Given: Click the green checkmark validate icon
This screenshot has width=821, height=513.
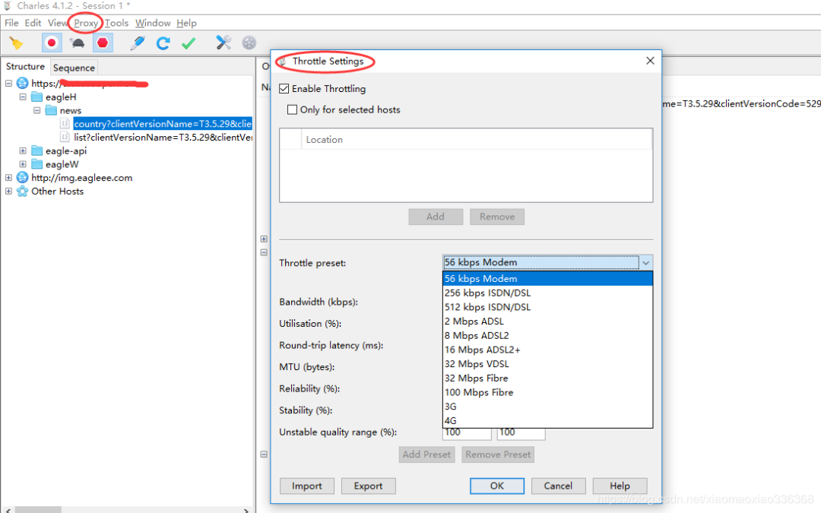Looking at the screenshot, I should click(189, 43).
